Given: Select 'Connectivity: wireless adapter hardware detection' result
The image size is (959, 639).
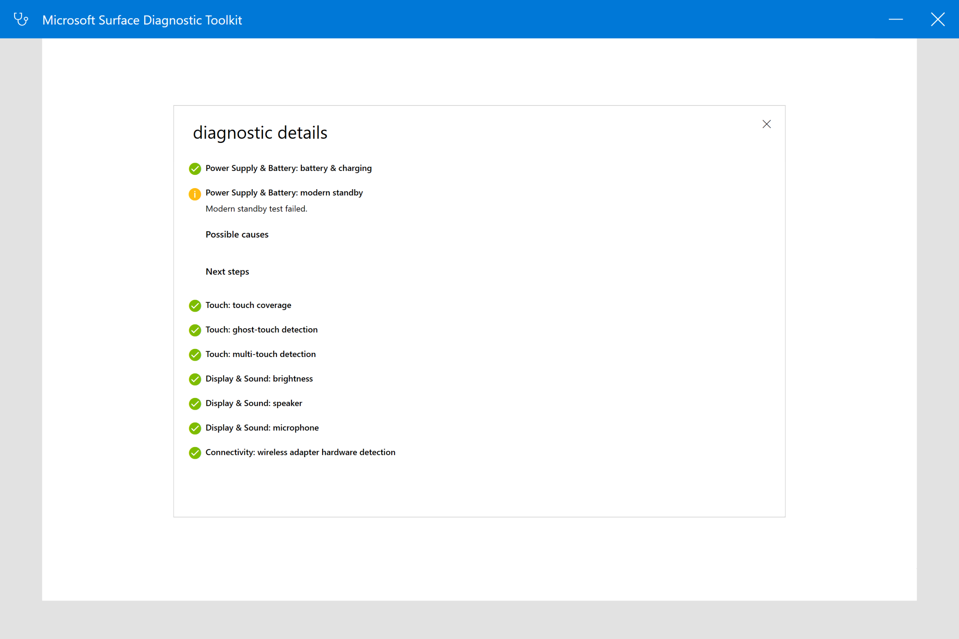Looking at the screenshot, I should tap(300, 452).
